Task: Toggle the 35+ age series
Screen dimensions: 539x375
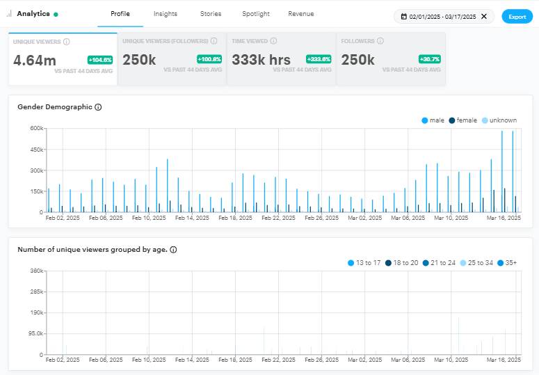Action: coord(507,263)
